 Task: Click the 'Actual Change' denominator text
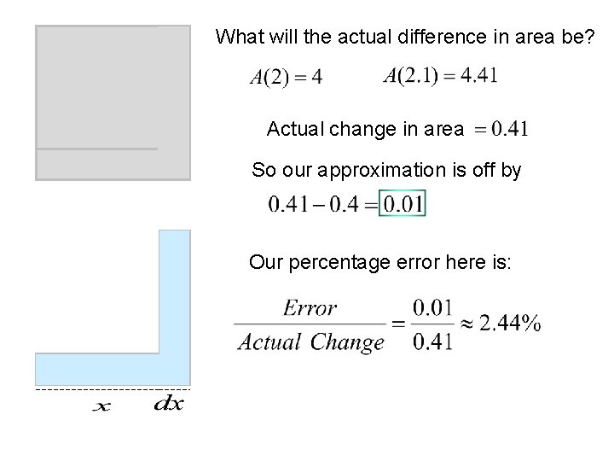(311, 343)
